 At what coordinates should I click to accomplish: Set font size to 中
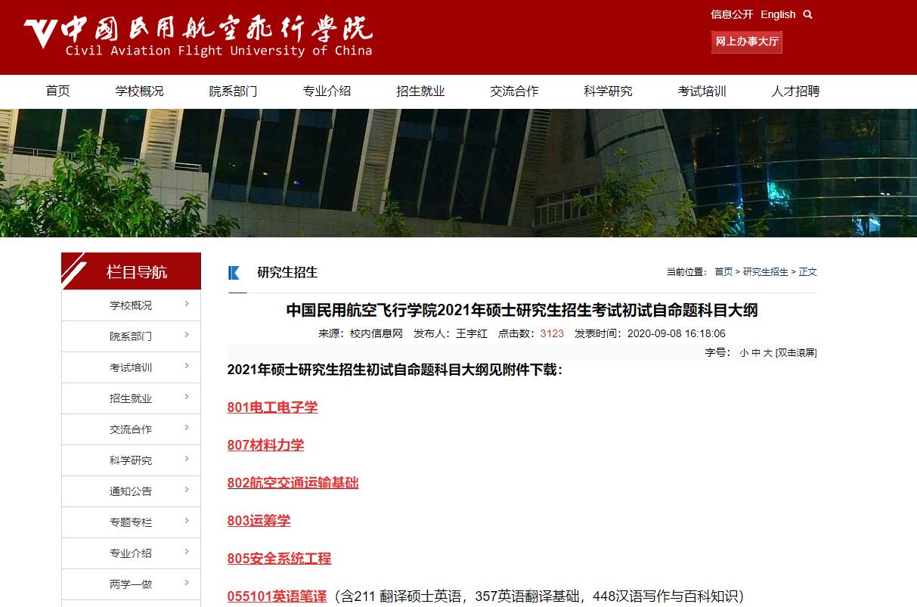756,353
